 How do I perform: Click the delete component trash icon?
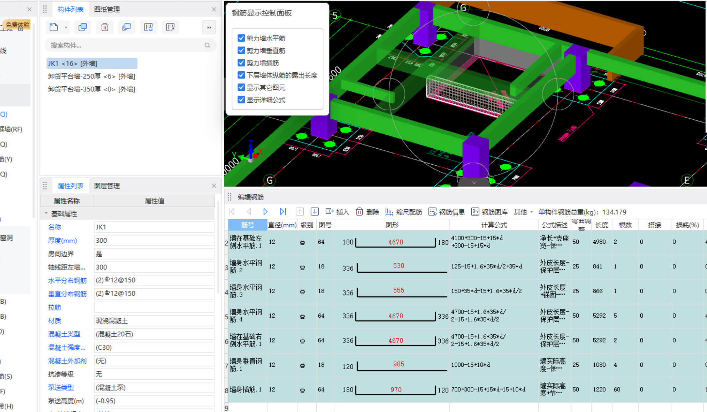(x=105, y=27)
